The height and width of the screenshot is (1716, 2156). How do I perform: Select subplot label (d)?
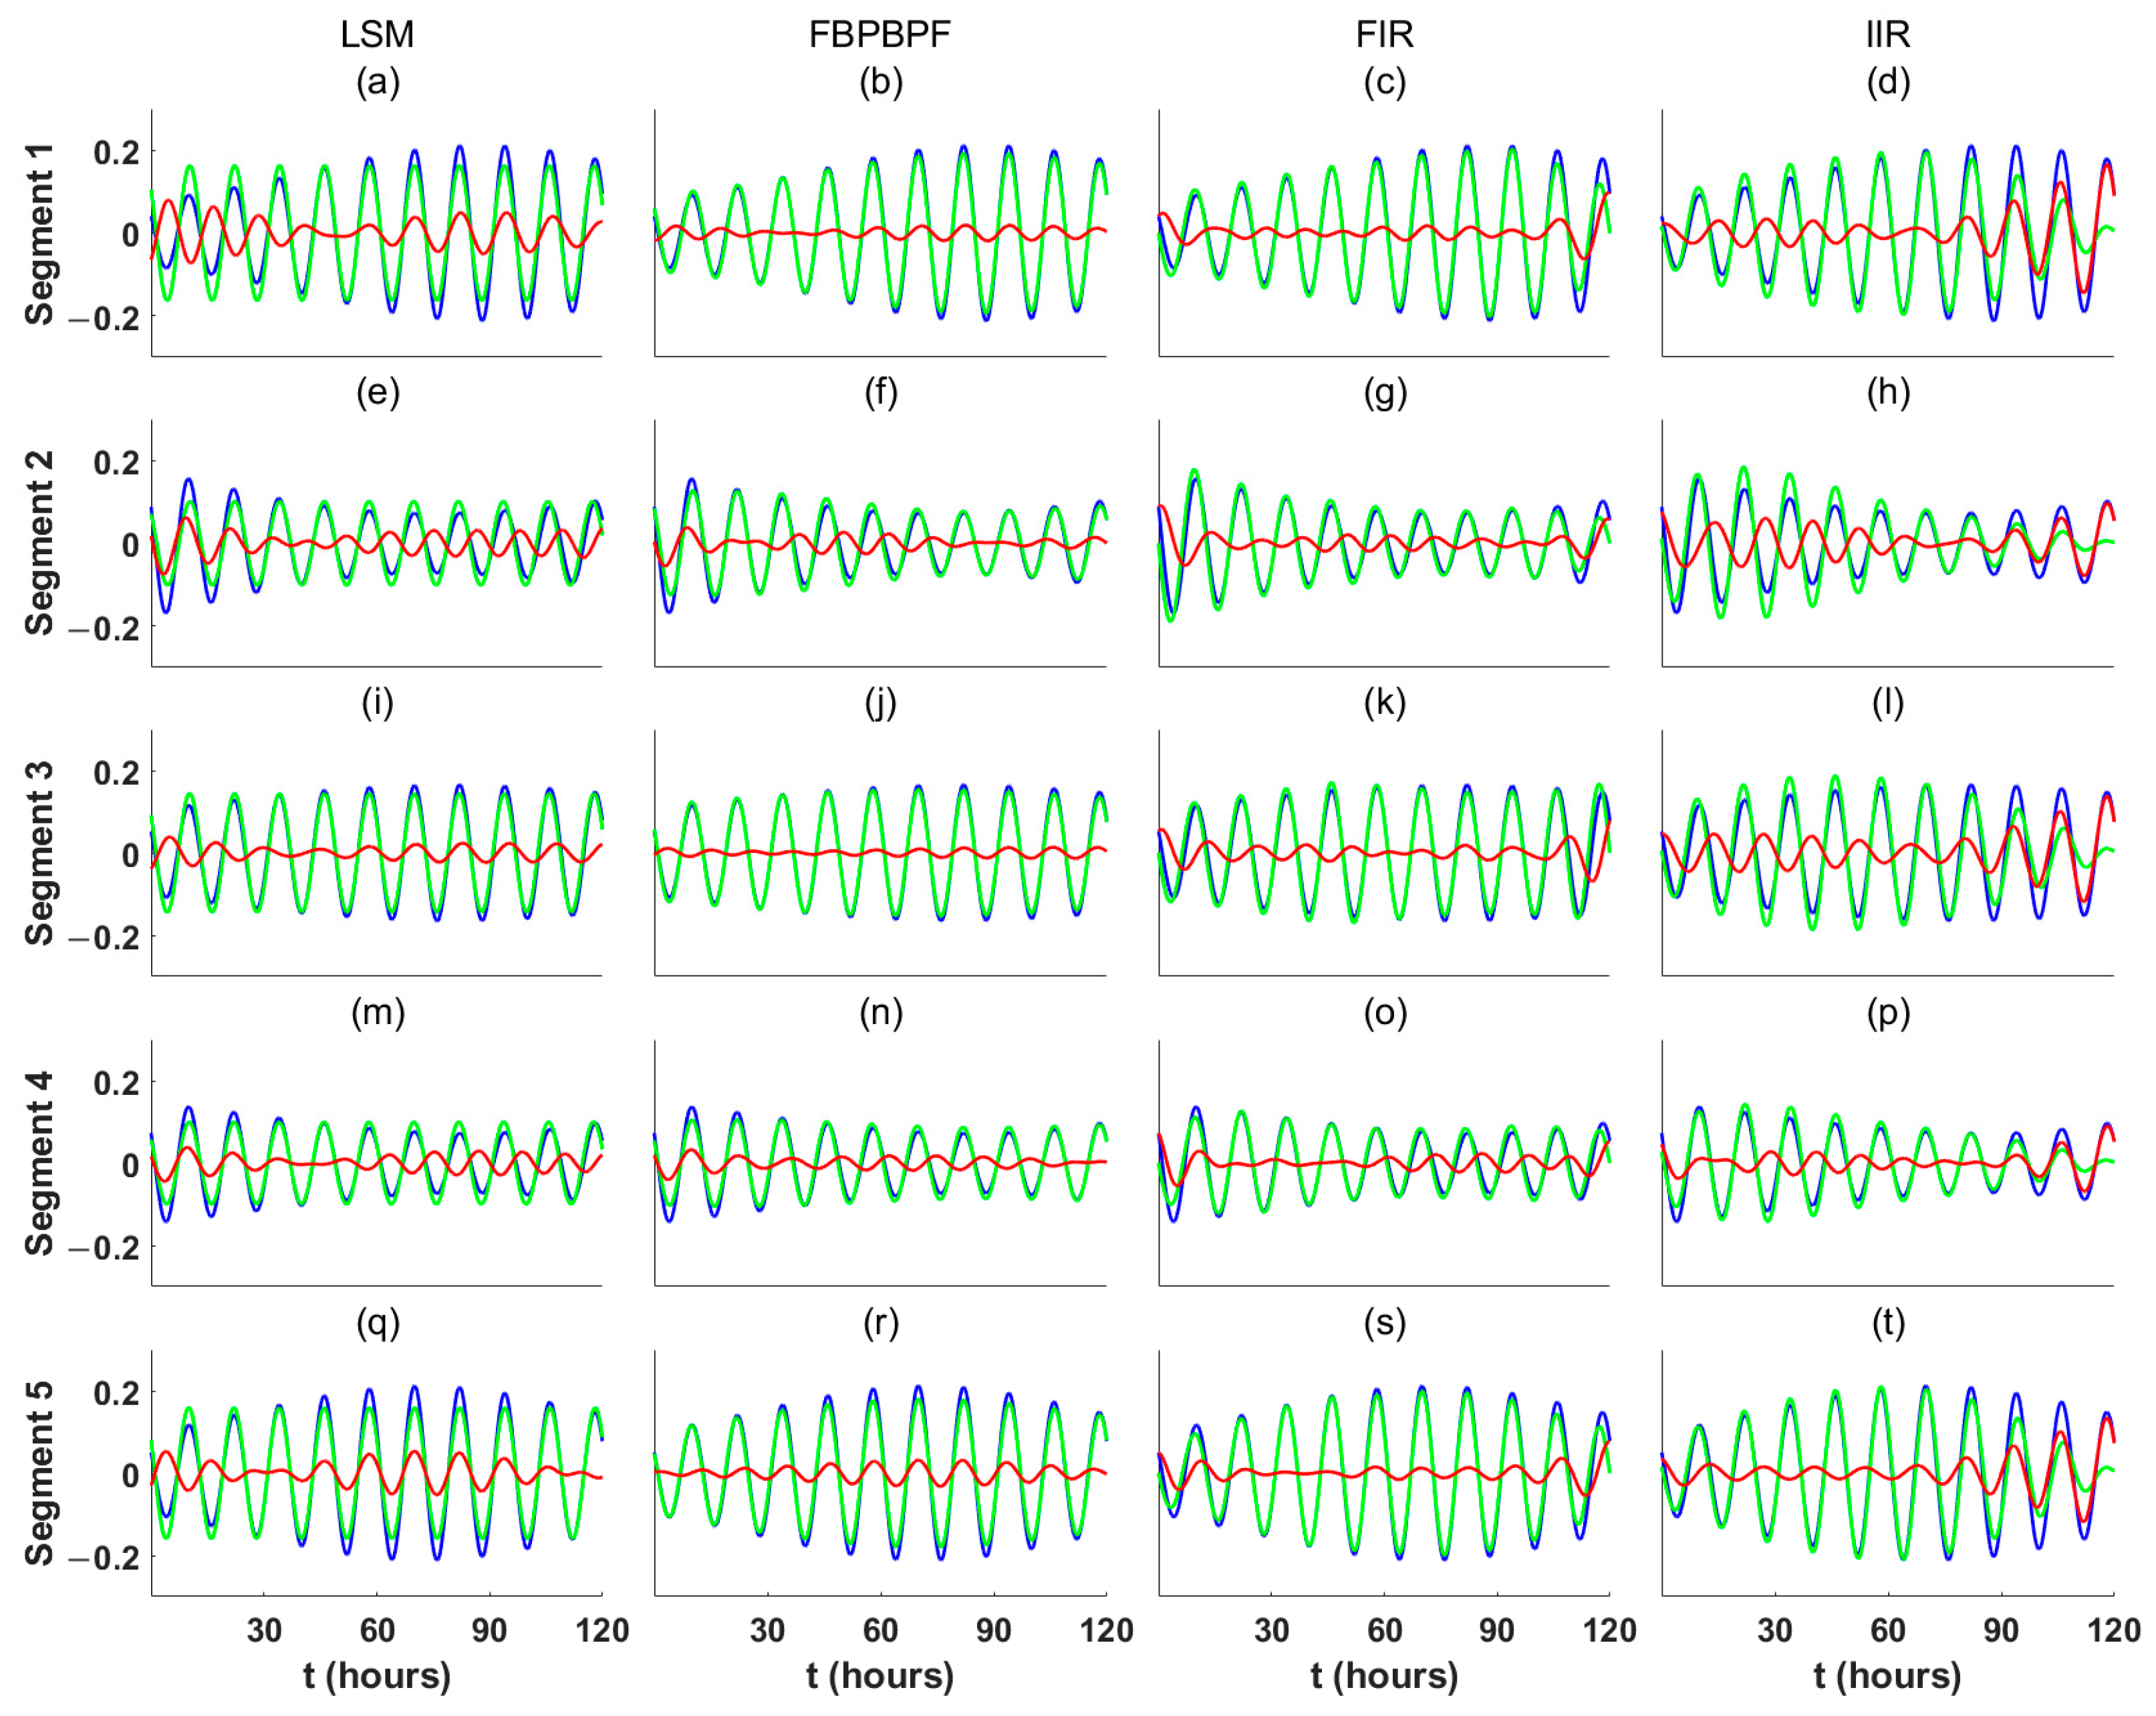1888,82
